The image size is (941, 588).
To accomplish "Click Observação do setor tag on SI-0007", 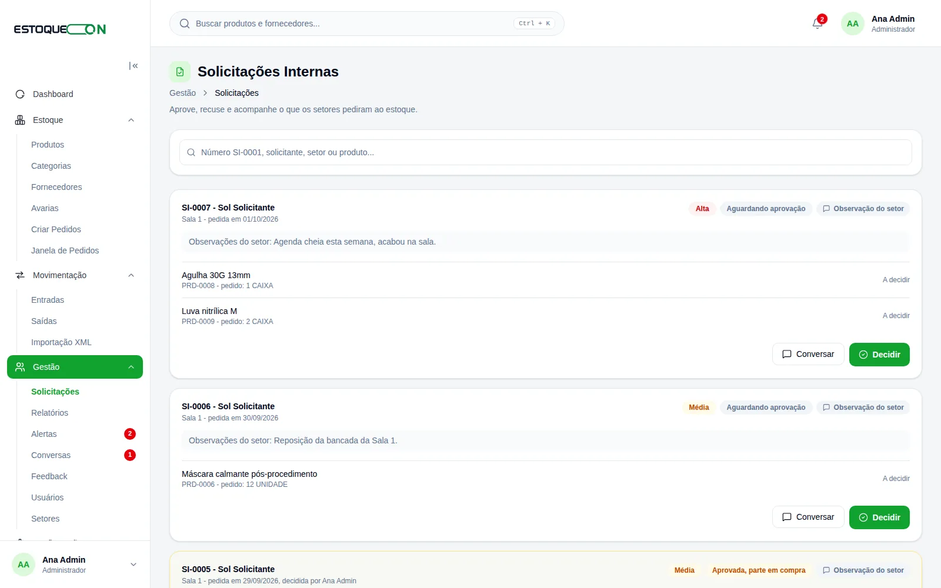I will pyautogui.click(x=863, y=209).
